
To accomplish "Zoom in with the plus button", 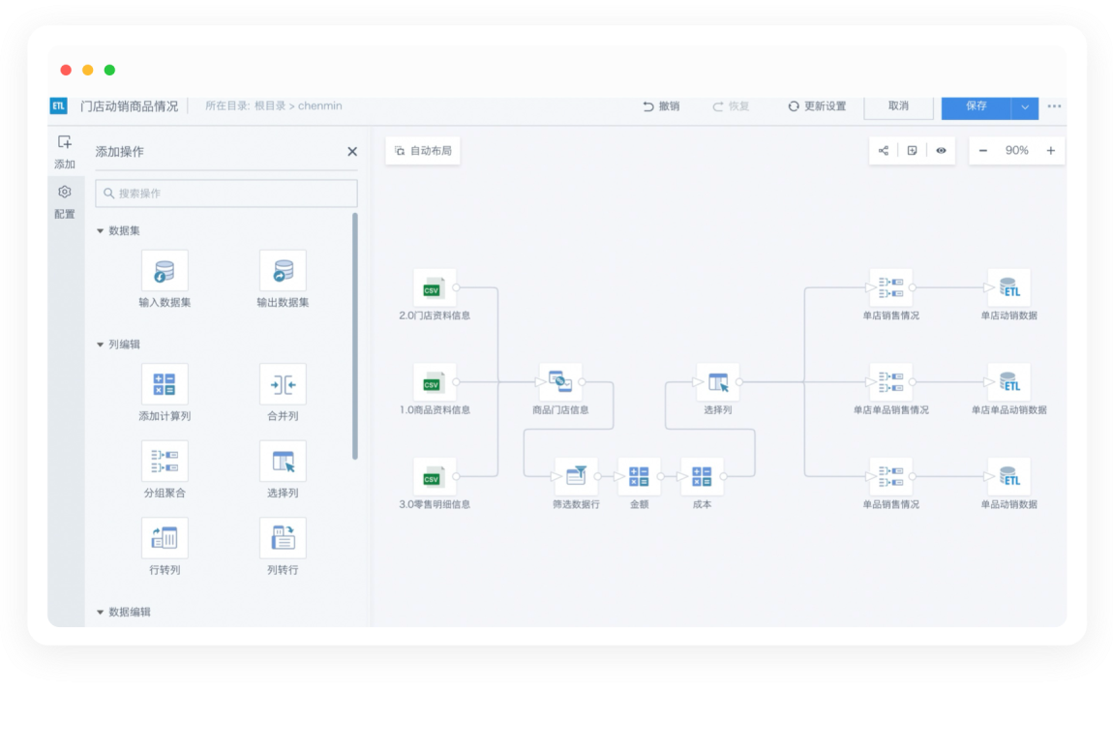I will [x=1050, y=151].
